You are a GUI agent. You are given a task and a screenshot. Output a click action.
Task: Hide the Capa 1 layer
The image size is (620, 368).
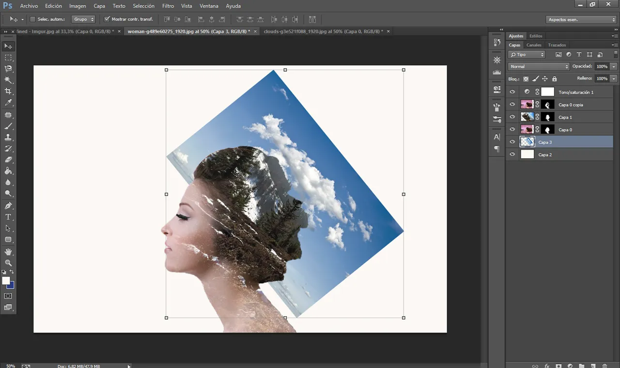512,117
